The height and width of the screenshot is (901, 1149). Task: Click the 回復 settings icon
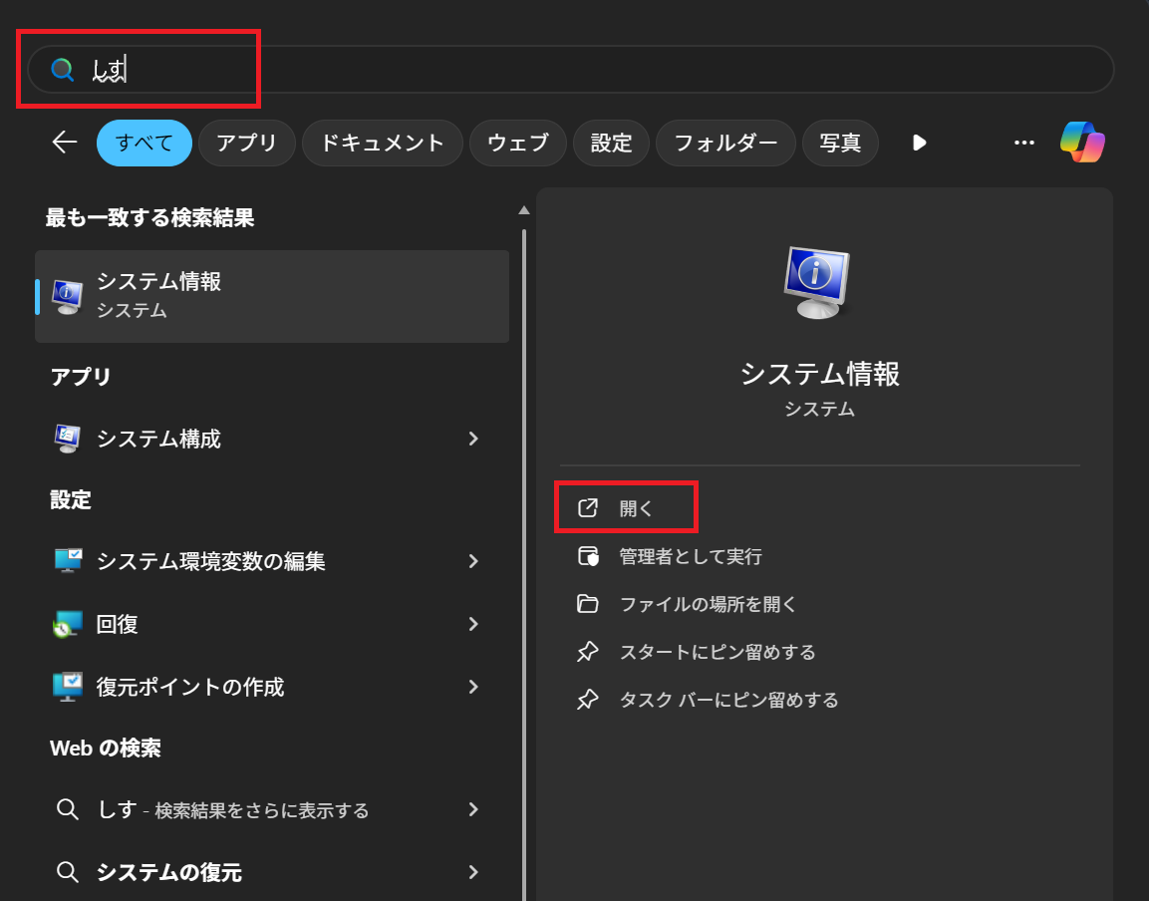pyautogui.click(x=68, y=624)
